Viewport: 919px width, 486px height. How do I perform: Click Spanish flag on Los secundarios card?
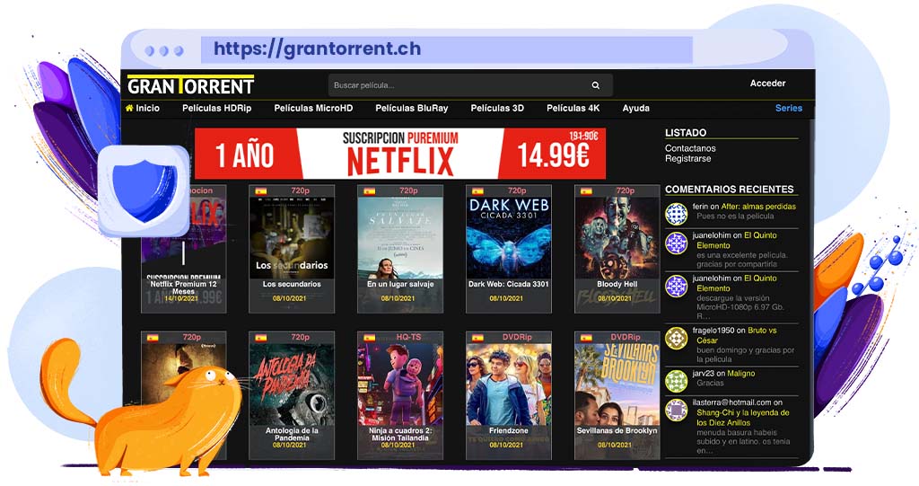(261, 190)
